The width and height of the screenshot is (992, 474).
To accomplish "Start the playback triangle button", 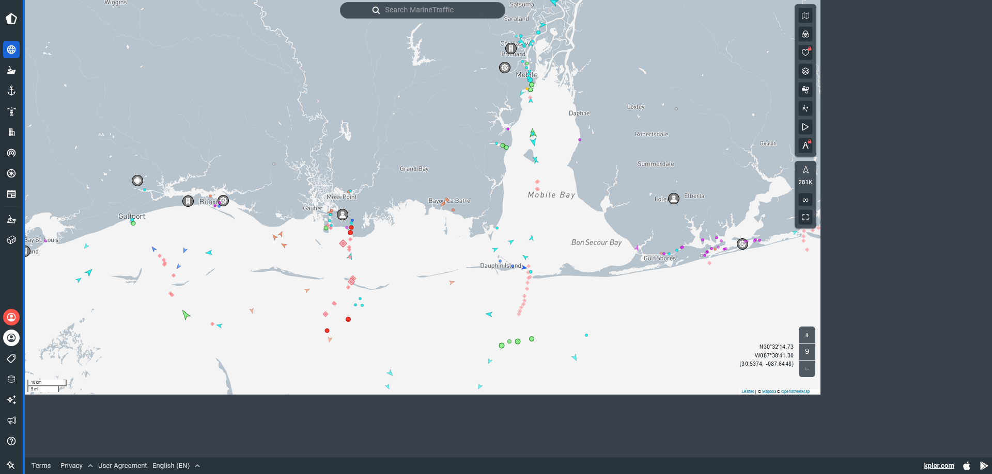I will (x=805, y=127).
